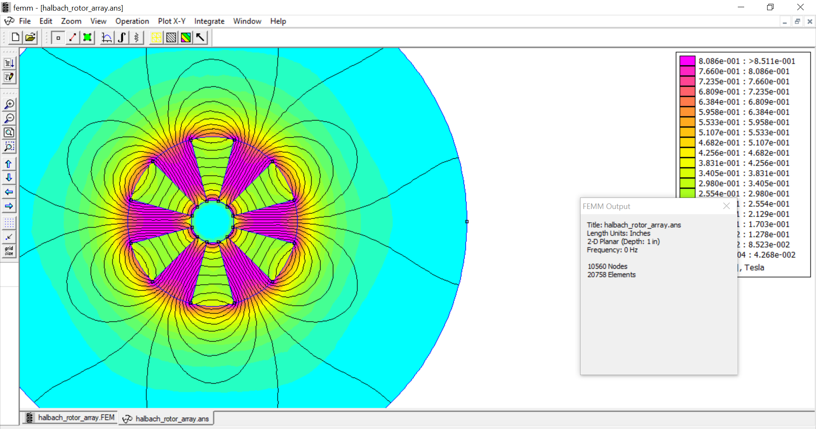Click the legend text ">8.511e-001"
Screen dimensions: 816x429
[x=772, y=61]
